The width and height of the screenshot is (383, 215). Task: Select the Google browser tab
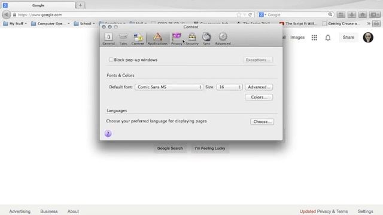click(x=38, y=5)
